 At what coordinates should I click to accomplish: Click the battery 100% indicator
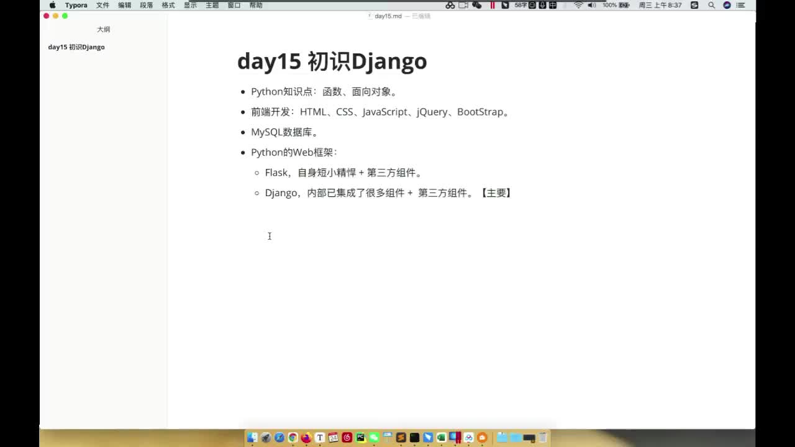point(616,5)
